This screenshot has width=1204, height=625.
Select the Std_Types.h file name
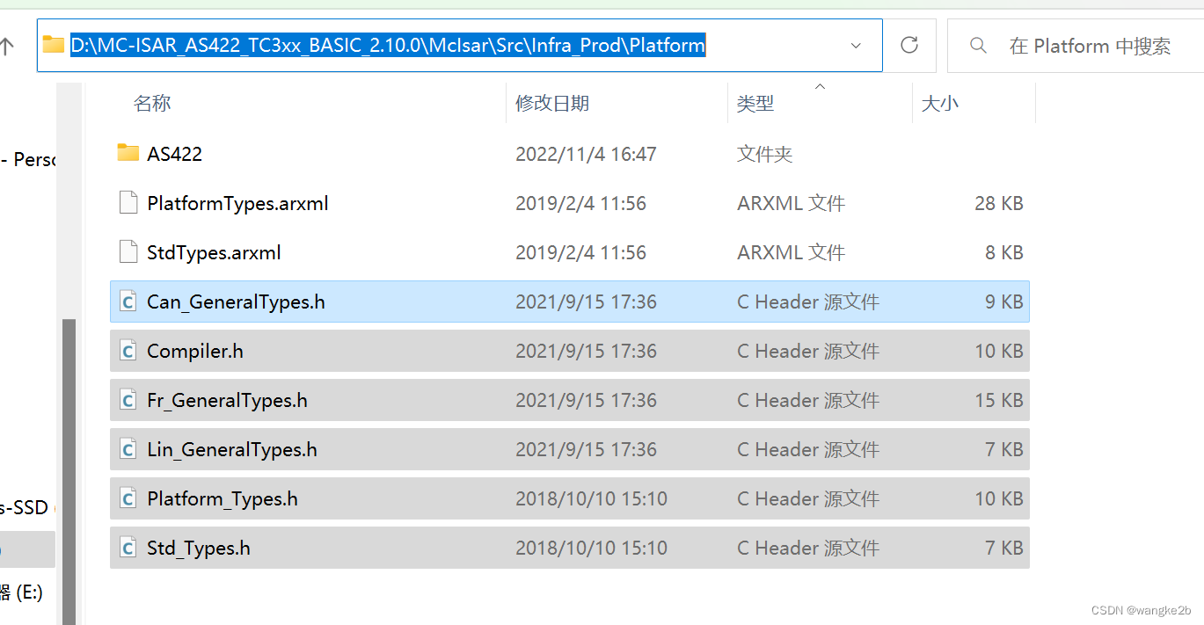199,548
